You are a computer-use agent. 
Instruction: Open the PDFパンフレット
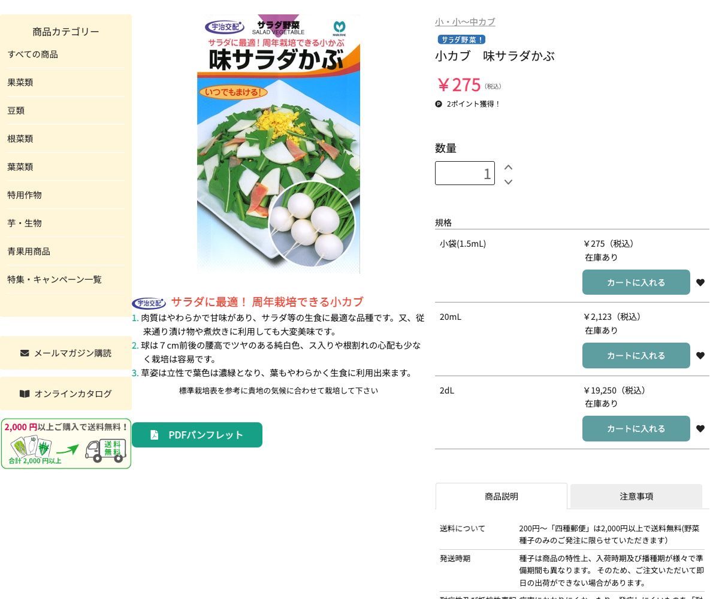coord(197,435)
